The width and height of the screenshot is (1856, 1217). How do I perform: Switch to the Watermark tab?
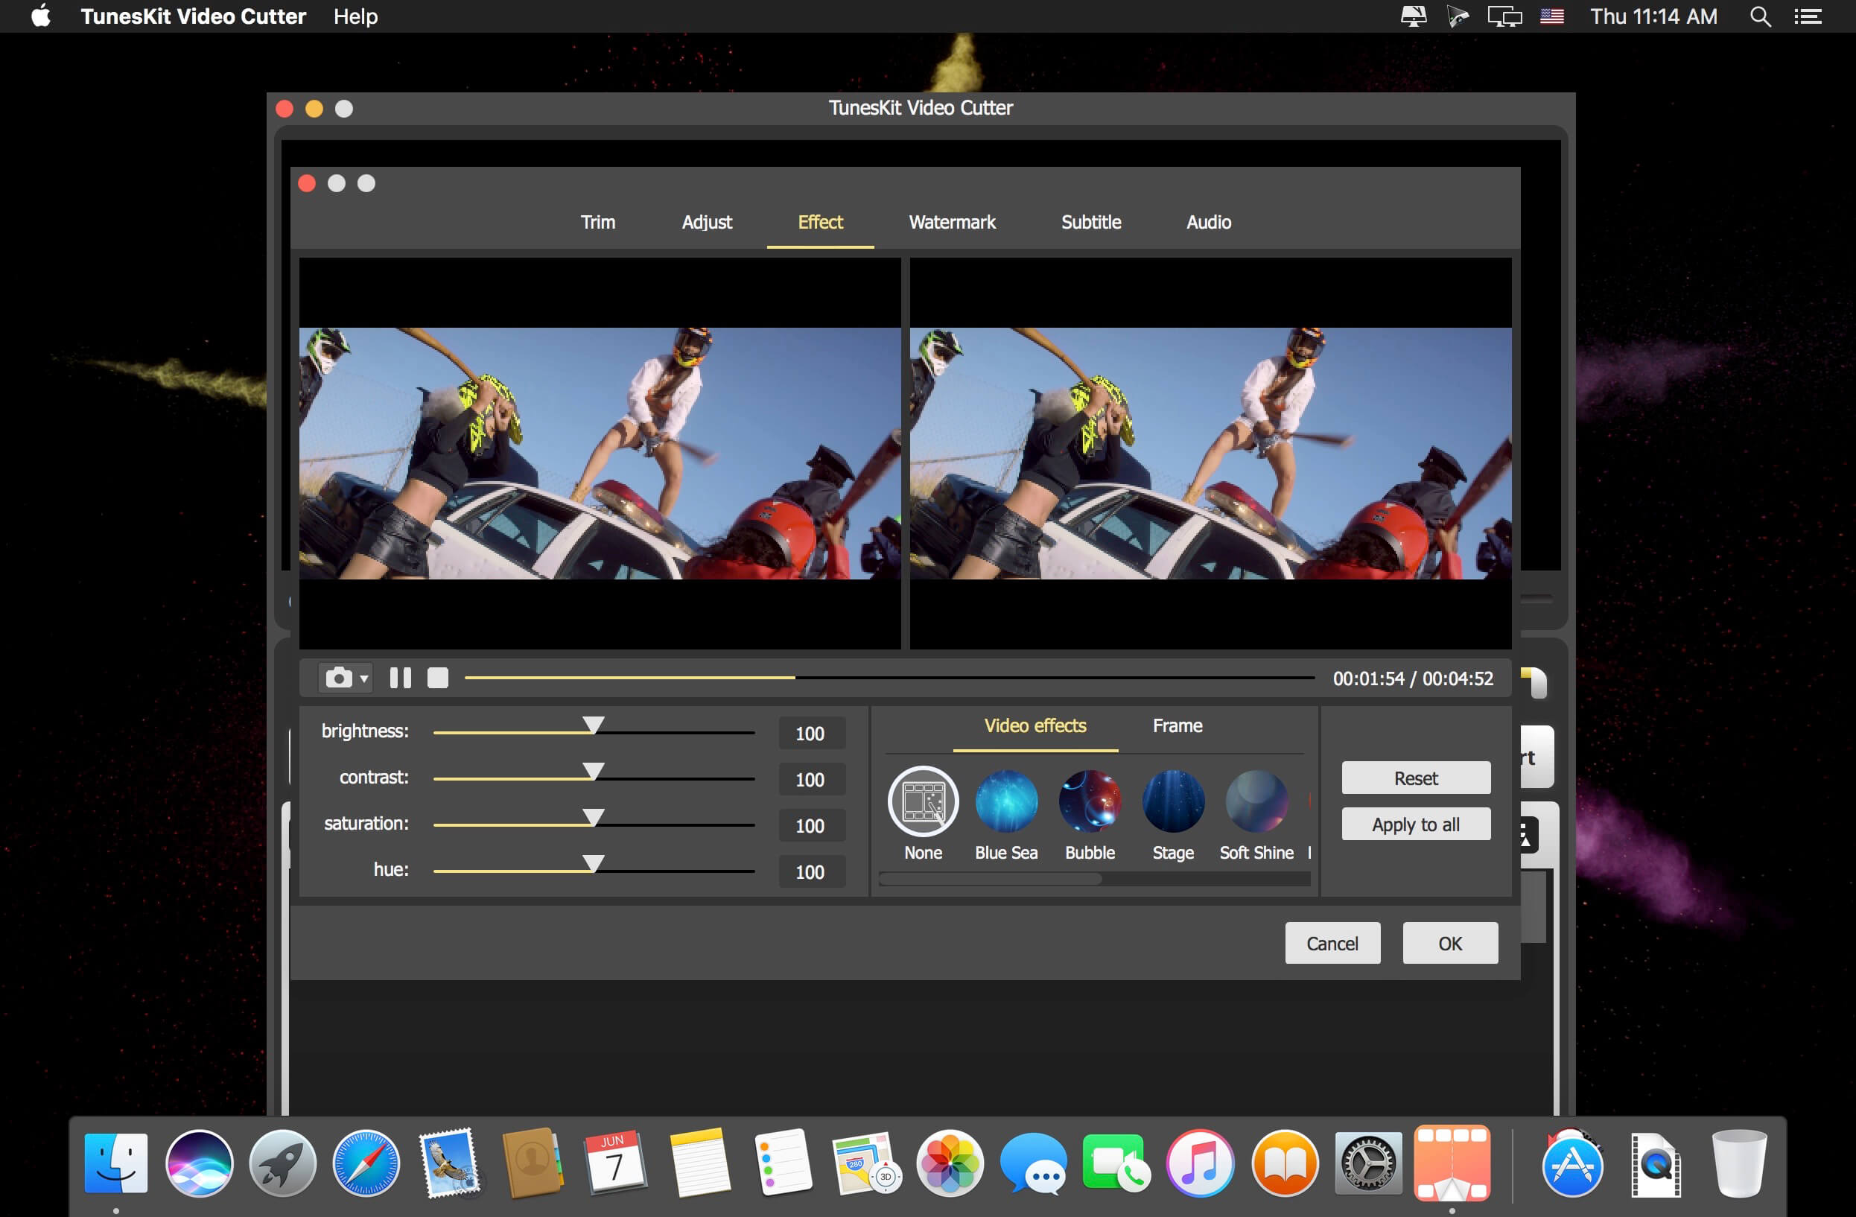[952, 221]
